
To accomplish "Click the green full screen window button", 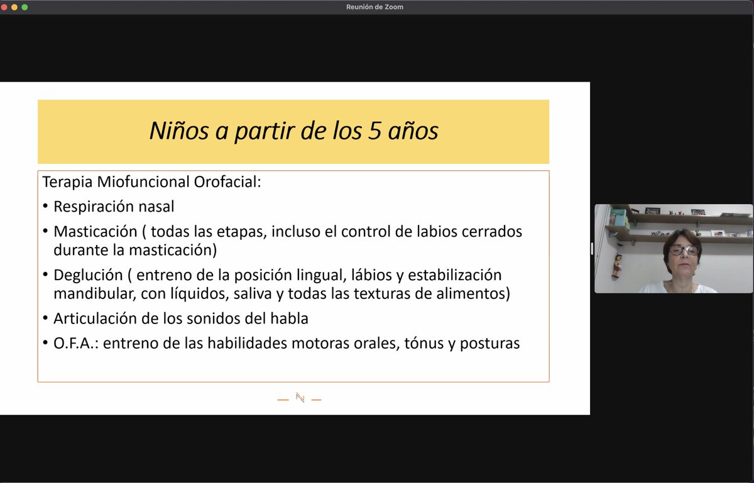I will point(25,7).
